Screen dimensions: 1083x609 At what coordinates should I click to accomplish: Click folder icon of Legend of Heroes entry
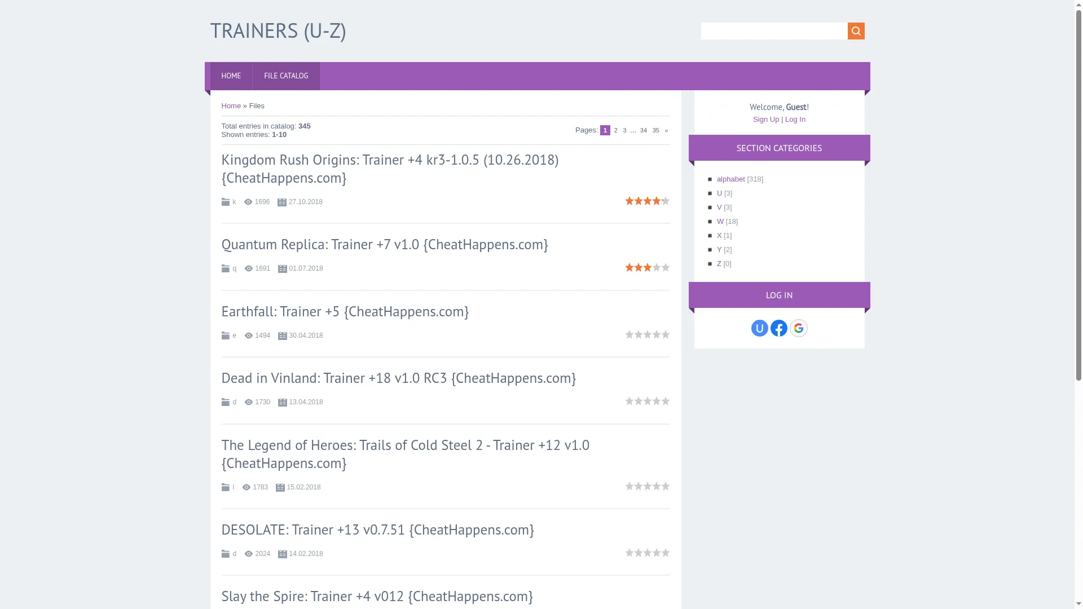click(x=226, y=487)
